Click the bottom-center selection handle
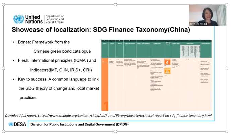Viewport: 232px width, 135px height. coord(115,131)
